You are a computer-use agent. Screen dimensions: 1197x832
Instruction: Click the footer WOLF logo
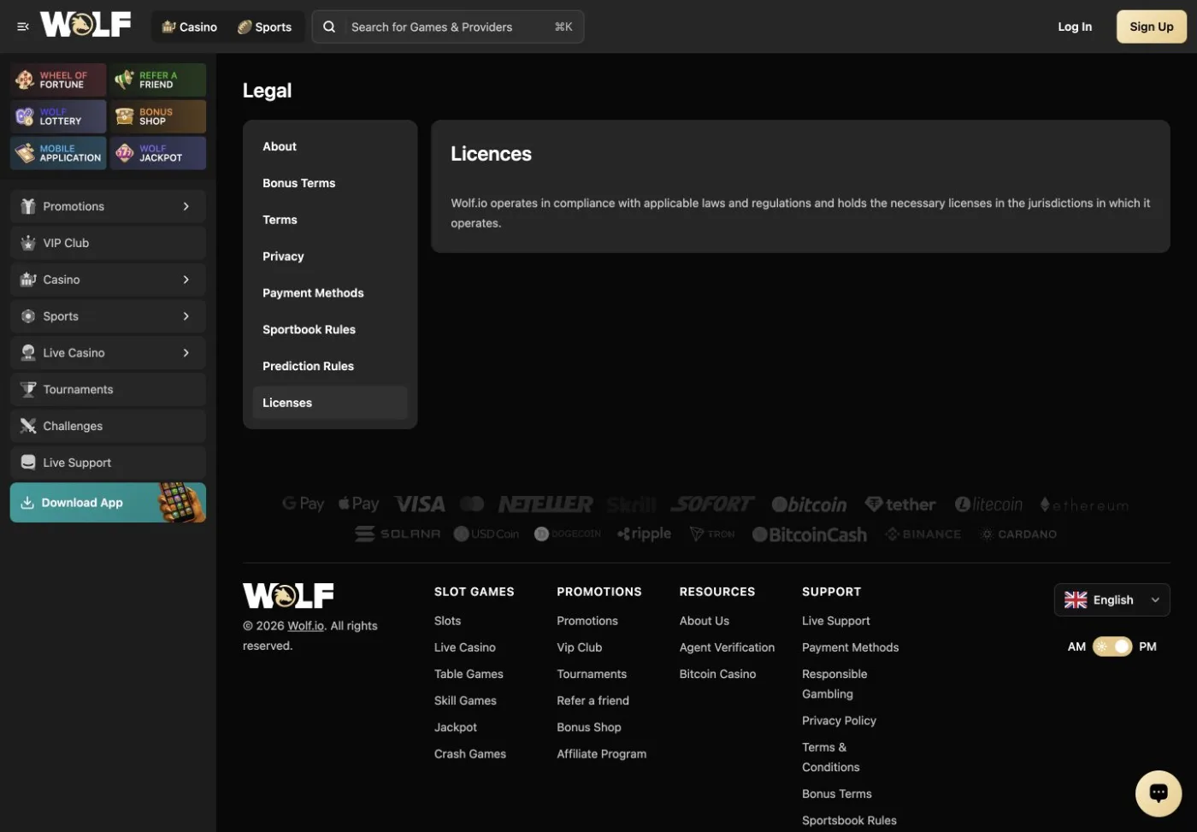[x=288, y=595]
